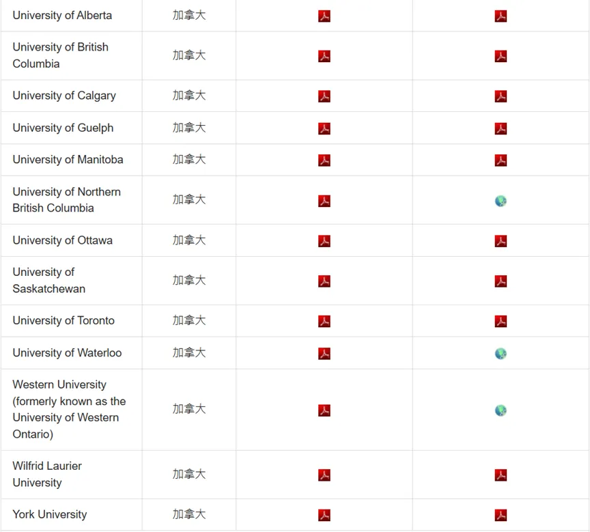Open University of Ottawa first-column PDF icon

pos(324,241)
